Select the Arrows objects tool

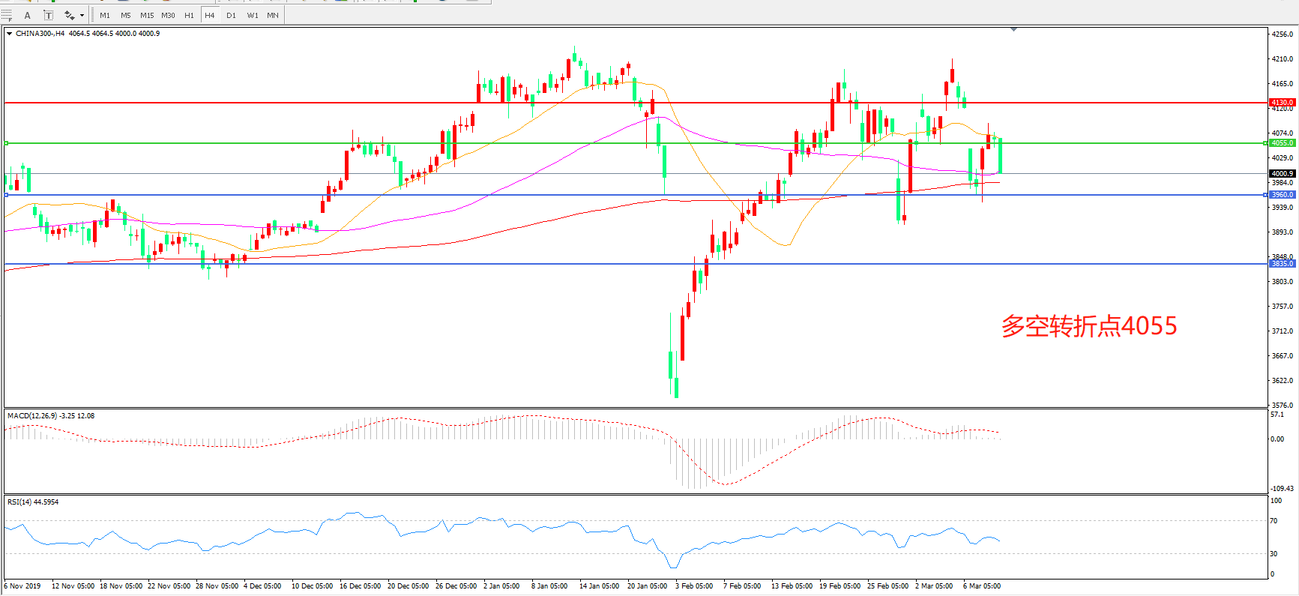point(69,15)
